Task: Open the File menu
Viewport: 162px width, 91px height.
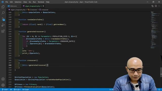Action: click(7, 2)
